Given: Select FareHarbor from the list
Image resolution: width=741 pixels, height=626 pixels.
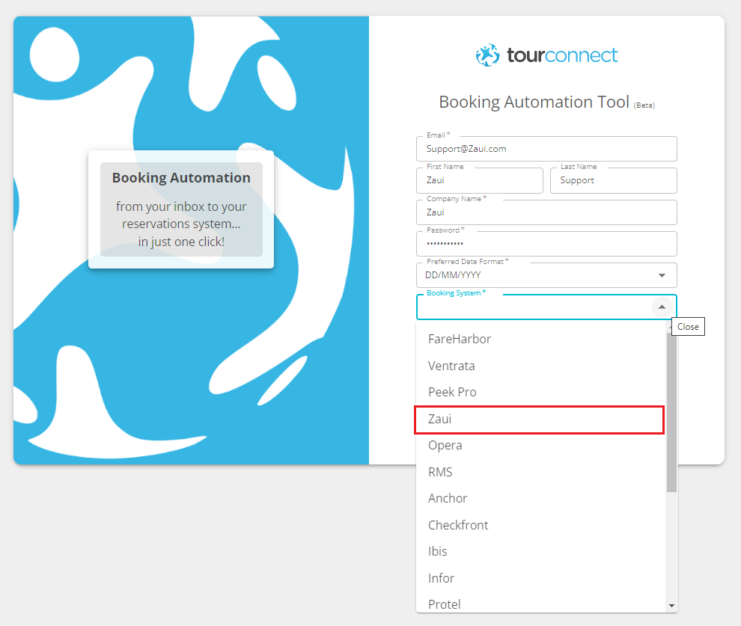Looking at the screenshot, I should [x=540, y=339].
